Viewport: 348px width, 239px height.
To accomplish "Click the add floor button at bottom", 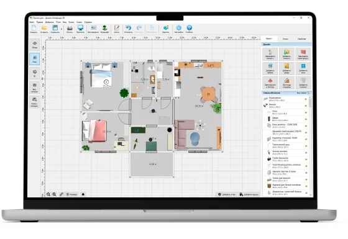I will 226,194.
